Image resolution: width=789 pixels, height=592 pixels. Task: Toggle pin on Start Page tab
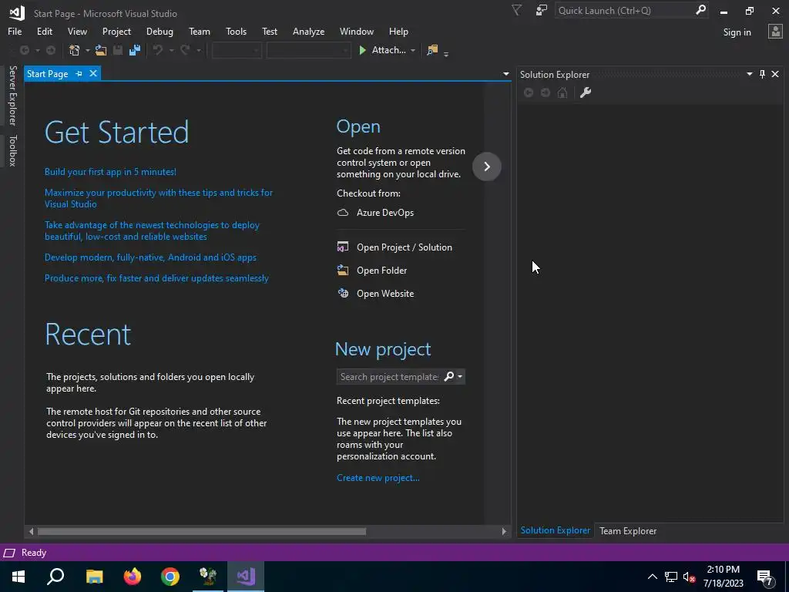click(79, 74)
